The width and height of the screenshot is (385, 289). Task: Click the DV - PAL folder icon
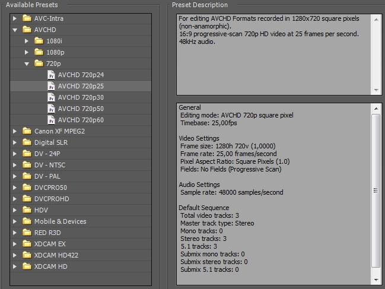click(x=27, y=176)
